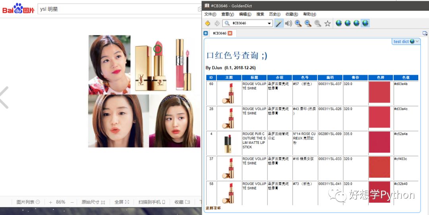Click the code cell 00031YSL-033
The height and width of the screenshot is (215, 429).
pos(330,159)
